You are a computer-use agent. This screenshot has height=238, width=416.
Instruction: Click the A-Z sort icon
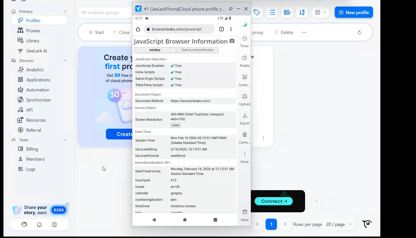click(302, 12)
